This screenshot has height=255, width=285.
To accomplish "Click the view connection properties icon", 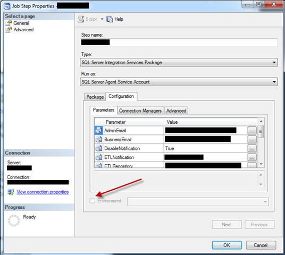I will pyautogui.click(x=11, y=192).
